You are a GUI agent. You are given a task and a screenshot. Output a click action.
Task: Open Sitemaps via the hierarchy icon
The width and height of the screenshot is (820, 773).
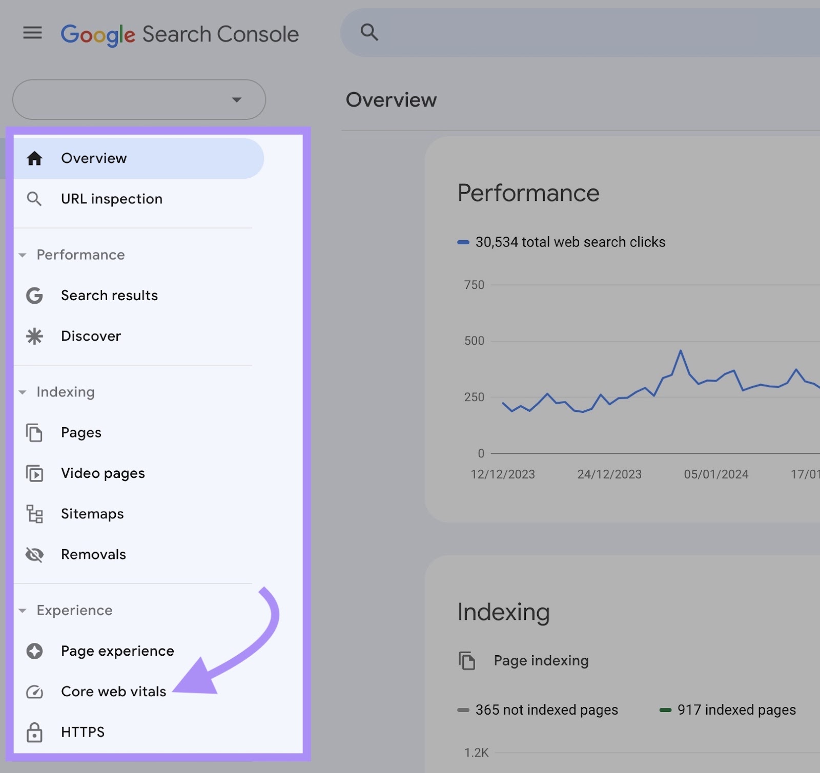coord(34,514)
